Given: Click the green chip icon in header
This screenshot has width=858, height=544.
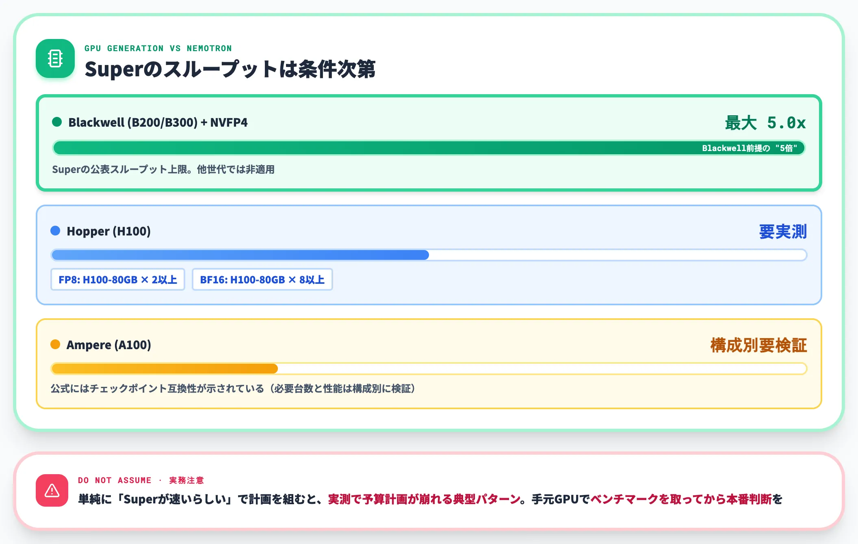Looking at the screenshot, I should (55, 58).
